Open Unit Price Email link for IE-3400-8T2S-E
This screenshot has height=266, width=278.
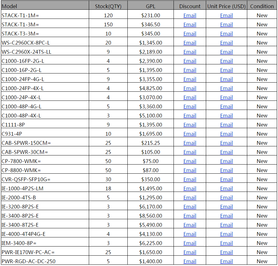[x=227, y=225]
